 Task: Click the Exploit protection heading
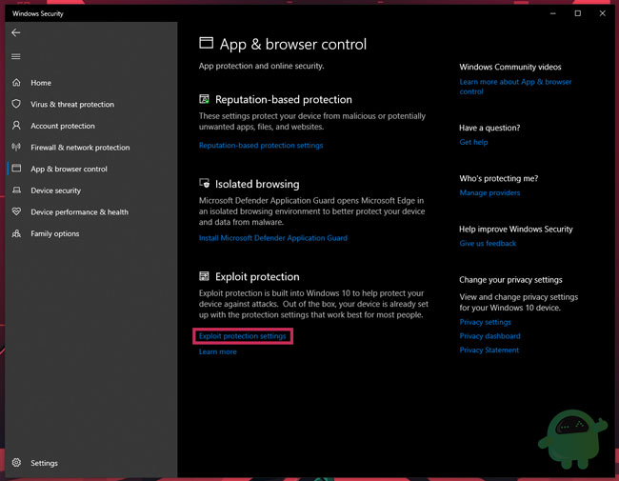pos(257,277)
